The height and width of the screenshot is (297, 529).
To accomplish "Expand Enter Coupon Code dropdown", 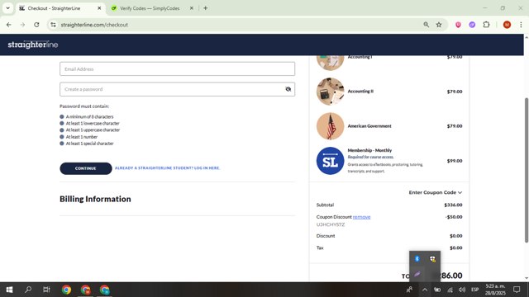I will point(436,192).
